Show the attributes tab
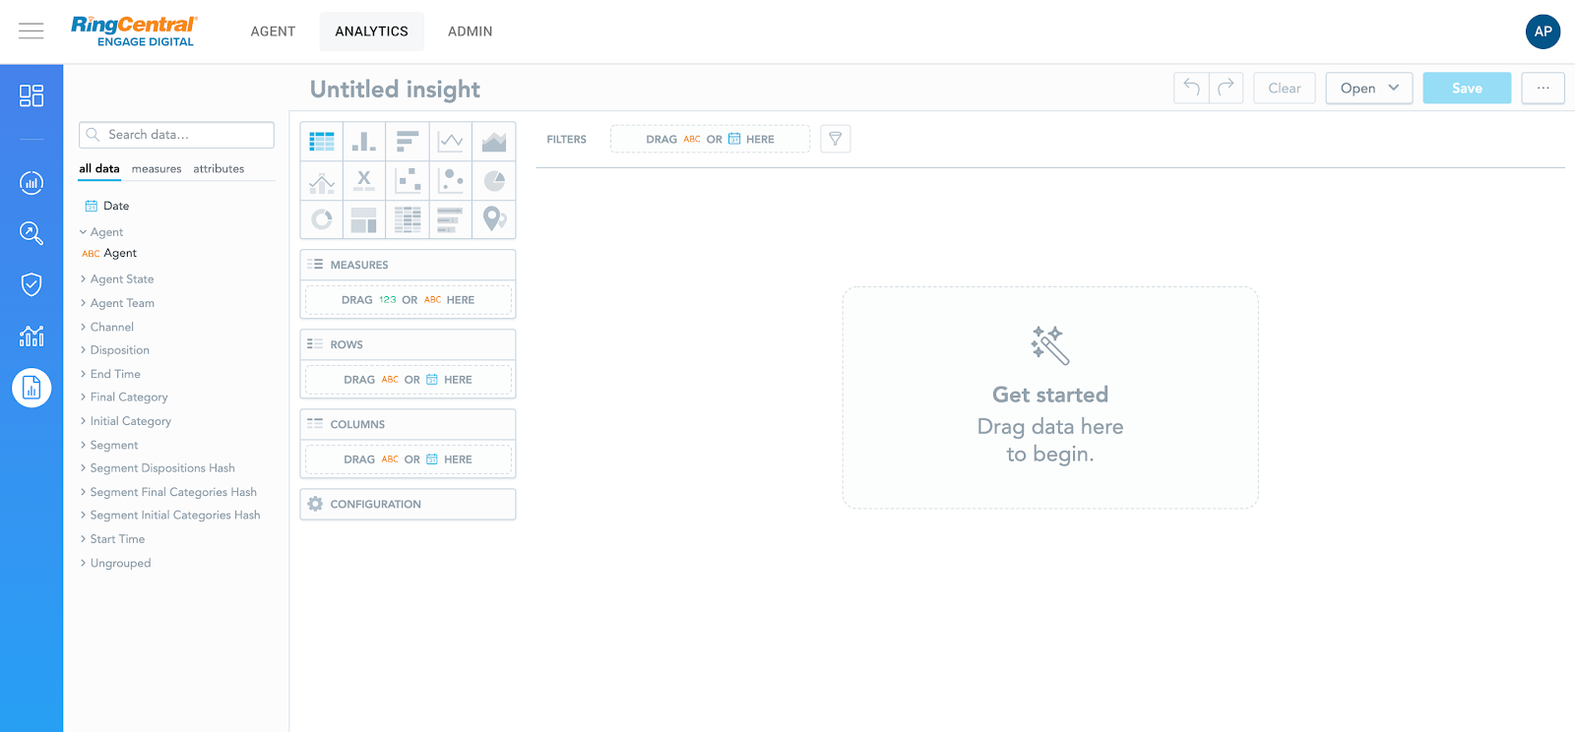 click(219, 168)
